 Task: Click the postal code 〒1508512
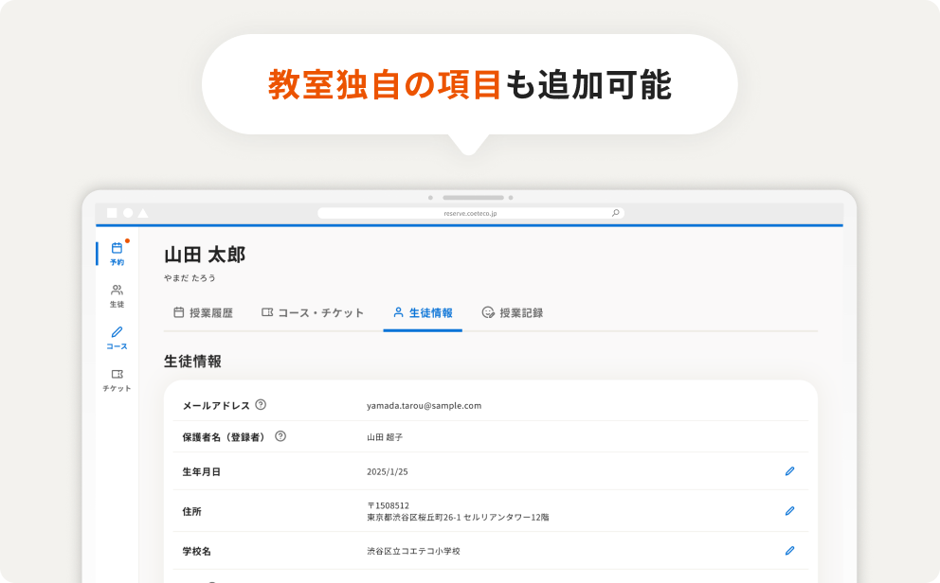pos(388,505)
